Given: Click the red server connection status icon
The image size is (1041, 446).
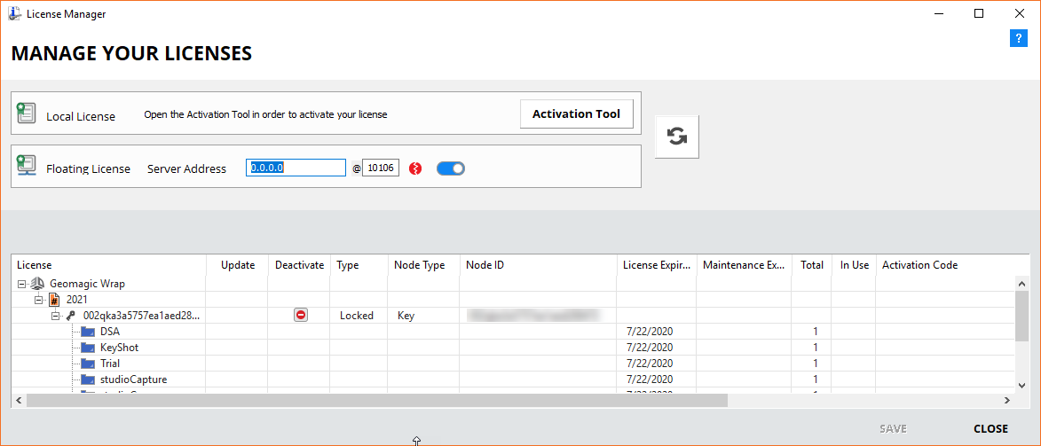Looking at the screenshot, I should click(x=415, y=168).
